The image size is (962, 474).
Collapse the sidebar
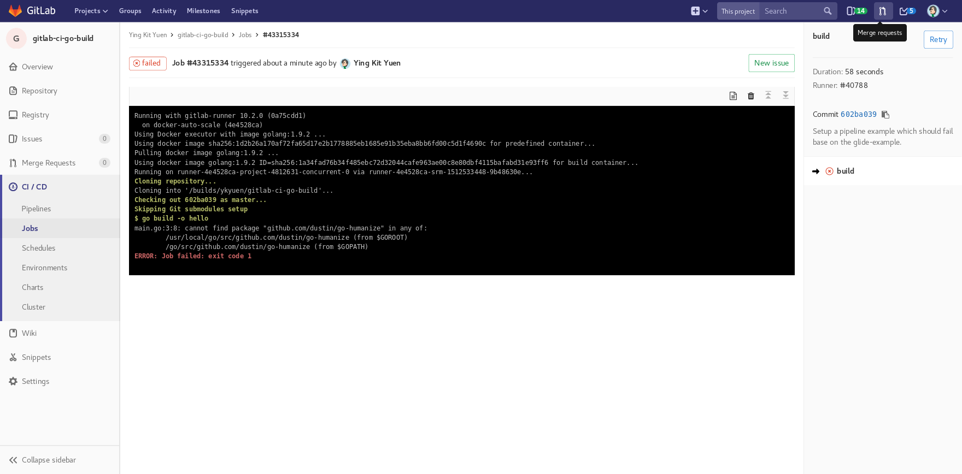(x=60, y=460)
